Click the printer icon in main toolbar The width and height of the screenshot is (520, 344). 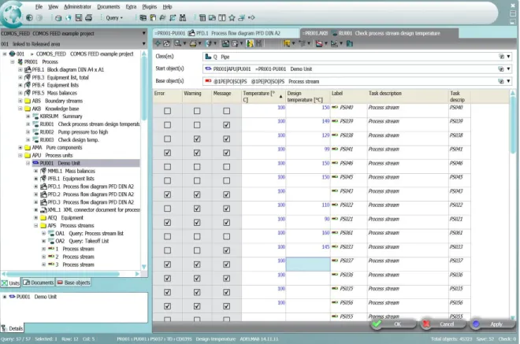[88, 17]
